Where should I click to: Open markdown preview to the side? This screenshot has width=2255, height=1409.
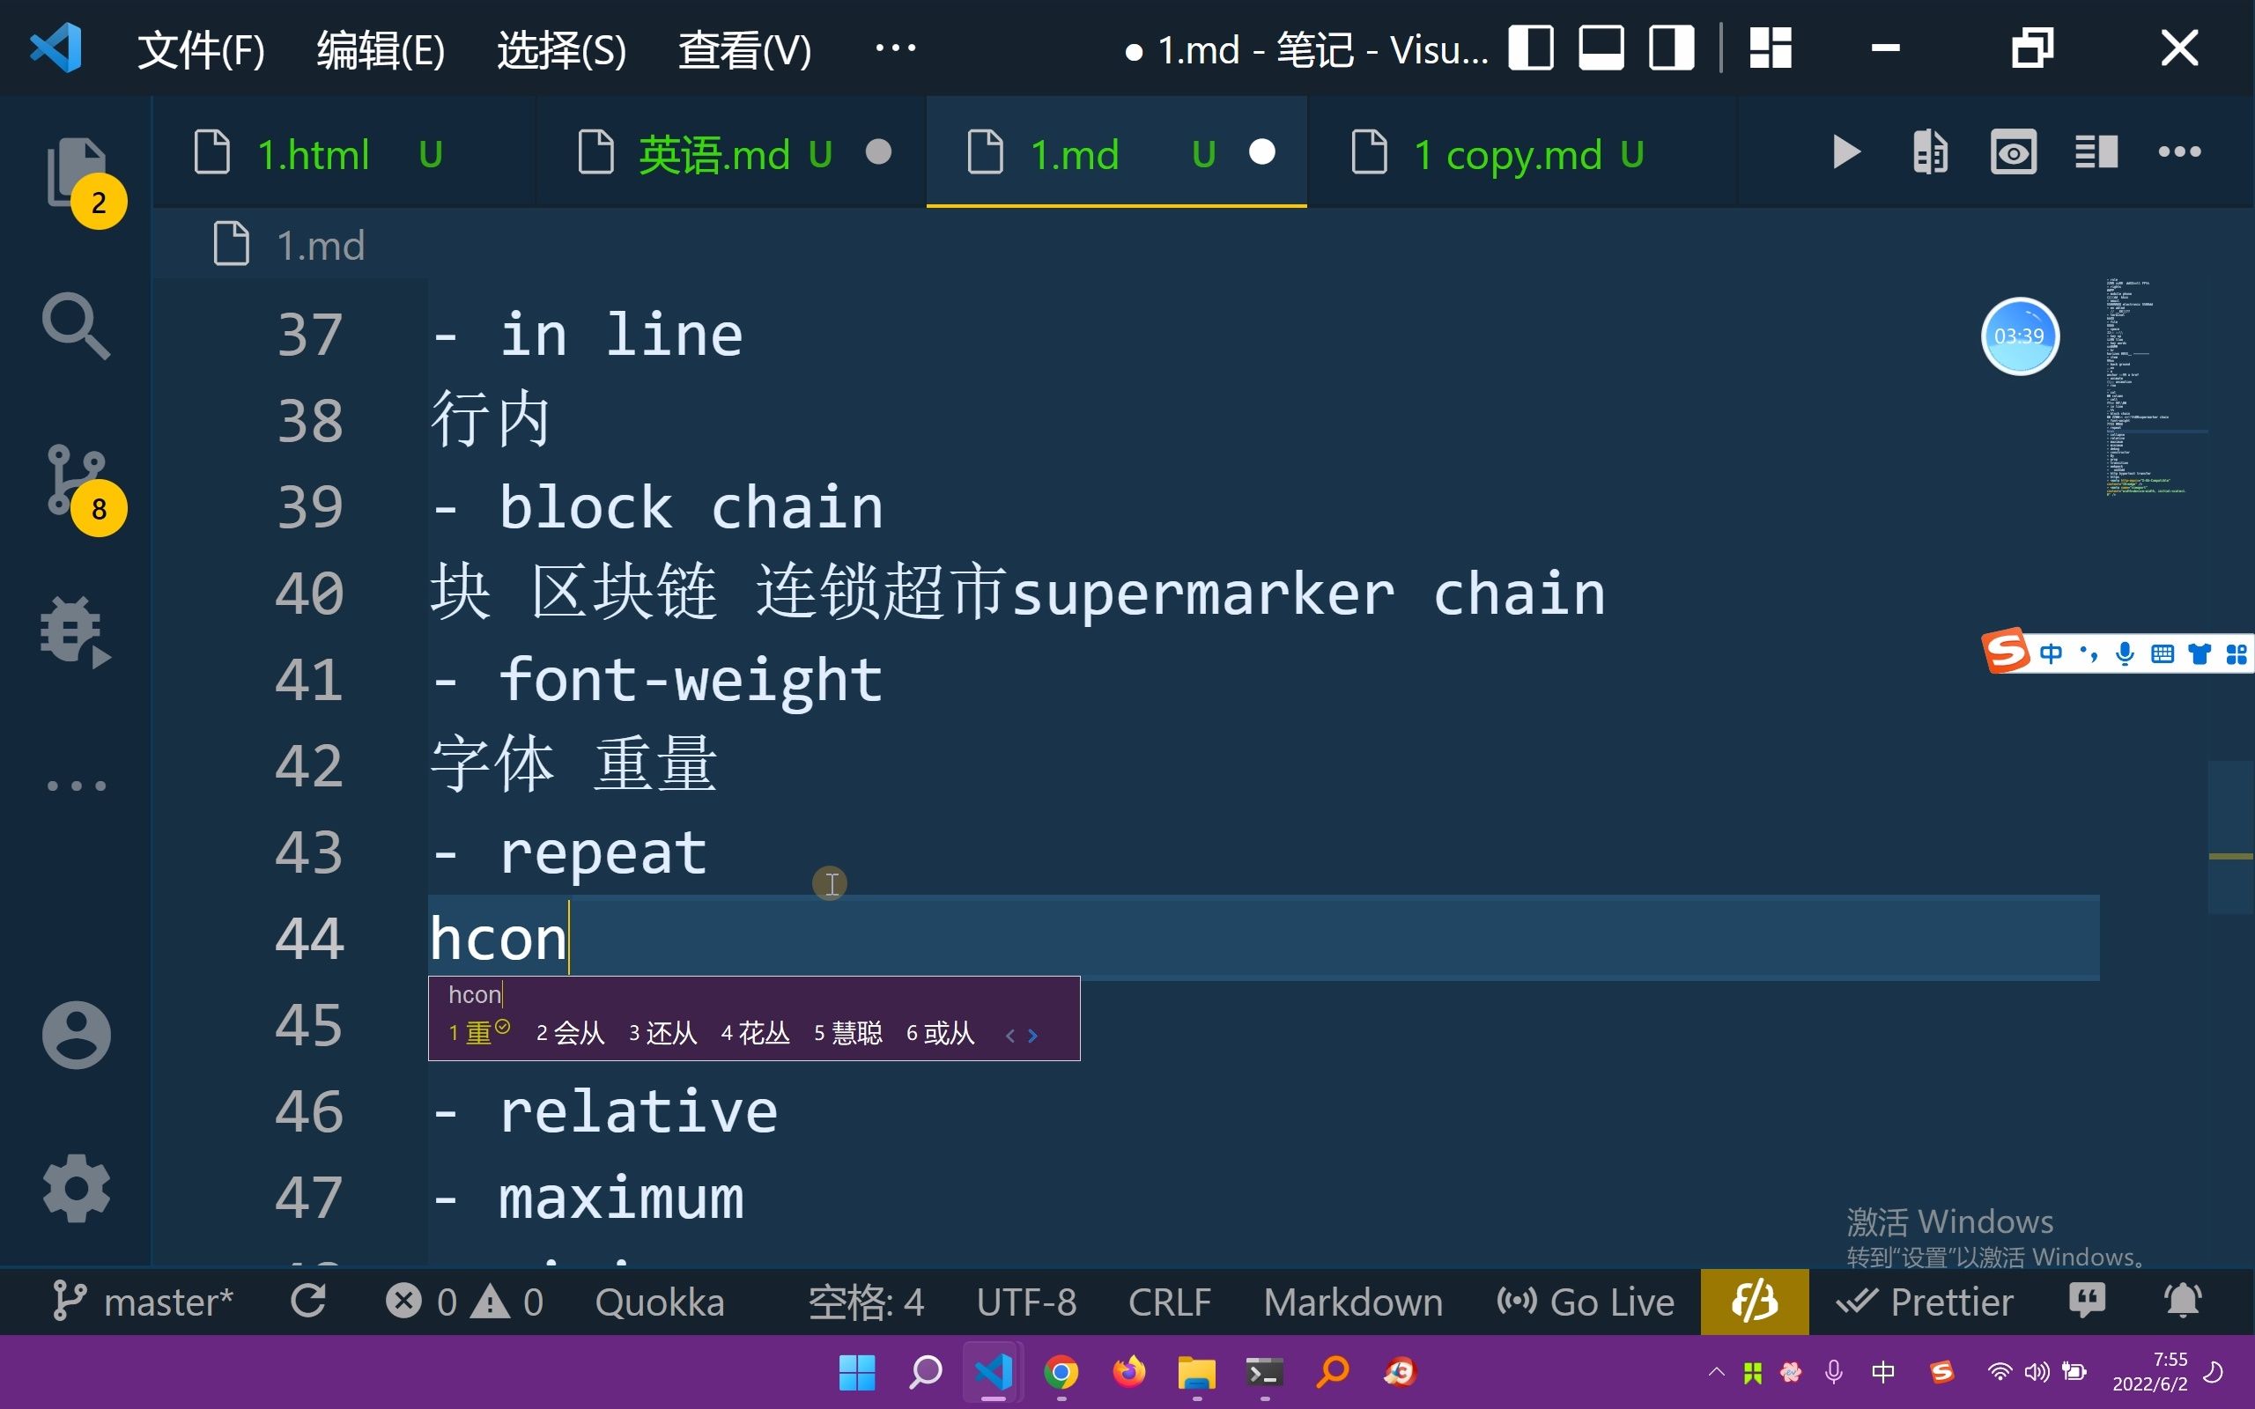click(2013, 151)
